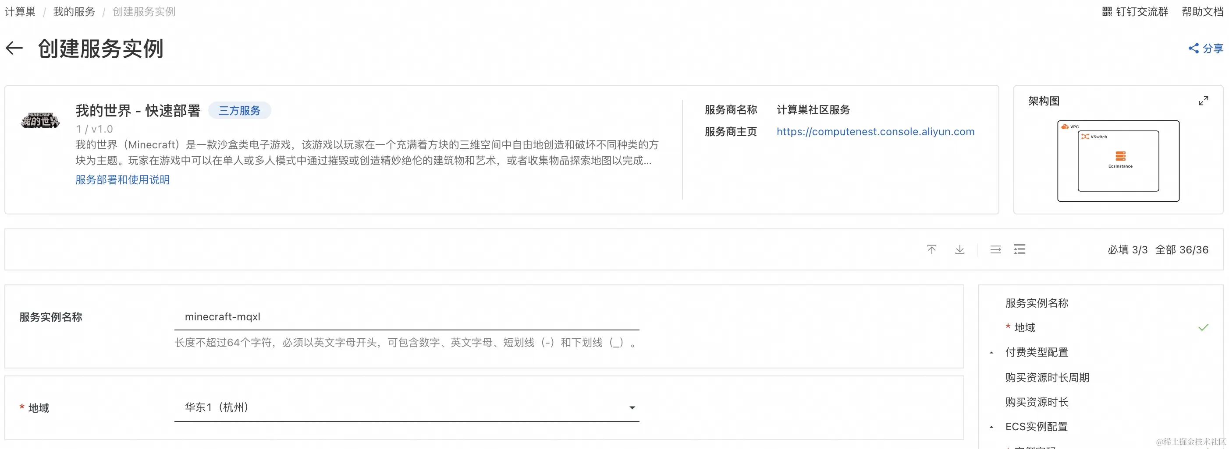
Task: Click the 钉钉交流群 text link
Action: tap(1142, 11)
